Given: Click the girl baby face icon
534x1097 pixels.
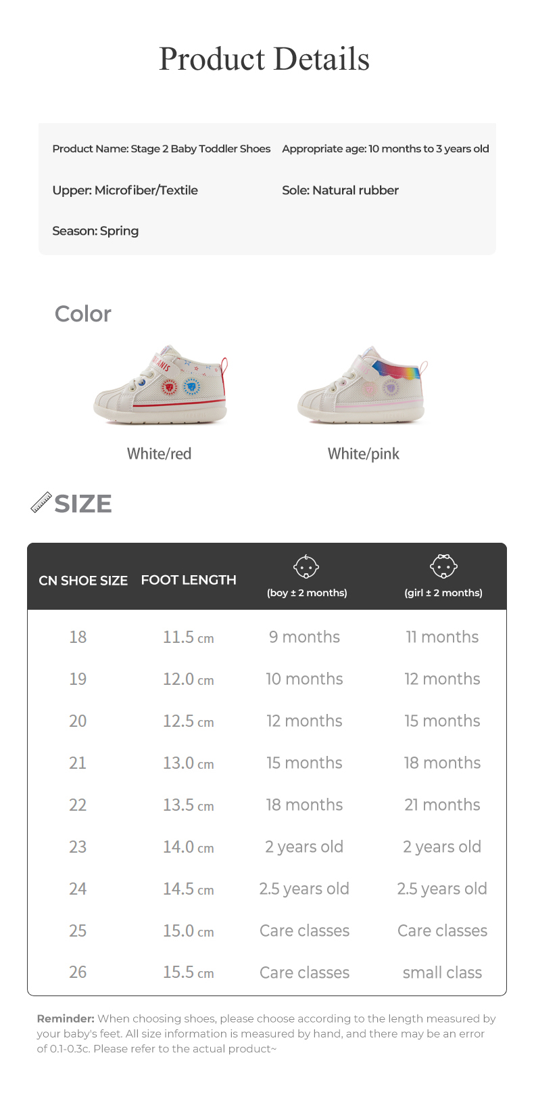Looking at the screenshot, I should pos(443,566).
